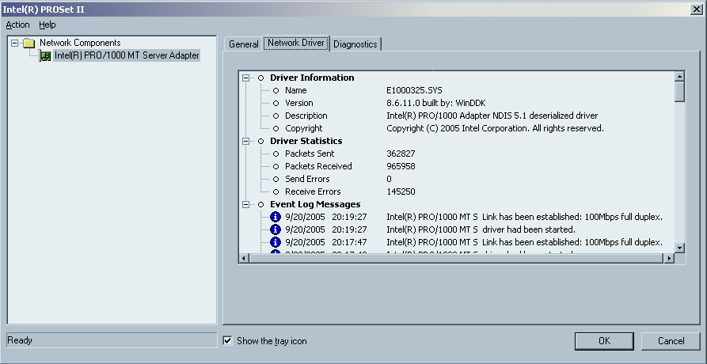
Task: Open the Action menu
Action: coord(17,25)
